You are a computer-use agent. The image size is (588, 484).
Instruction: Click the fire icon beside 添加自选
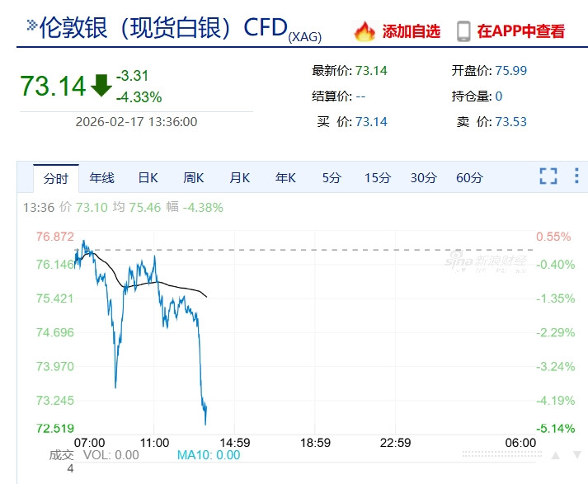[365, 31]
